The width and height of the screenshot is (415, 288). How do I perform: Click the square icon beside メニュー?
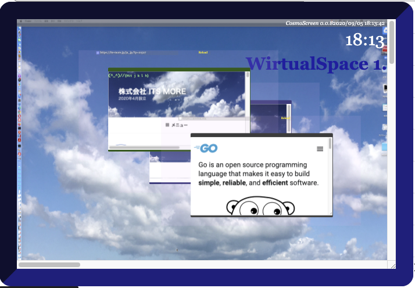click(x=168, y=125)
